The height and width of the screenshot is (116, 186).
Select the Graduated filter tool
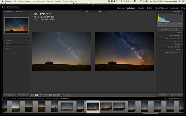tap(169, 29)
